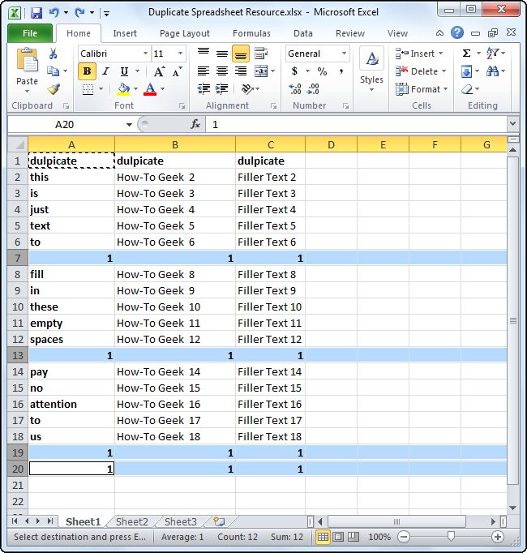Click Increase Font Size icon
Screen dimensions: 527x553
(x=159, y=71)
